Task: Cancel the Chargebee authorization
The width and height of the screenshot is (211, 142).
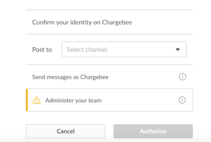Action: point(66,131)
